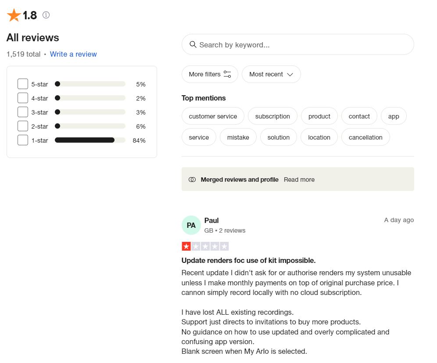Click the 5% percentage value
The height and width of the screenshot is (363, 437).
pyautogui.click(x=141, y=84)
